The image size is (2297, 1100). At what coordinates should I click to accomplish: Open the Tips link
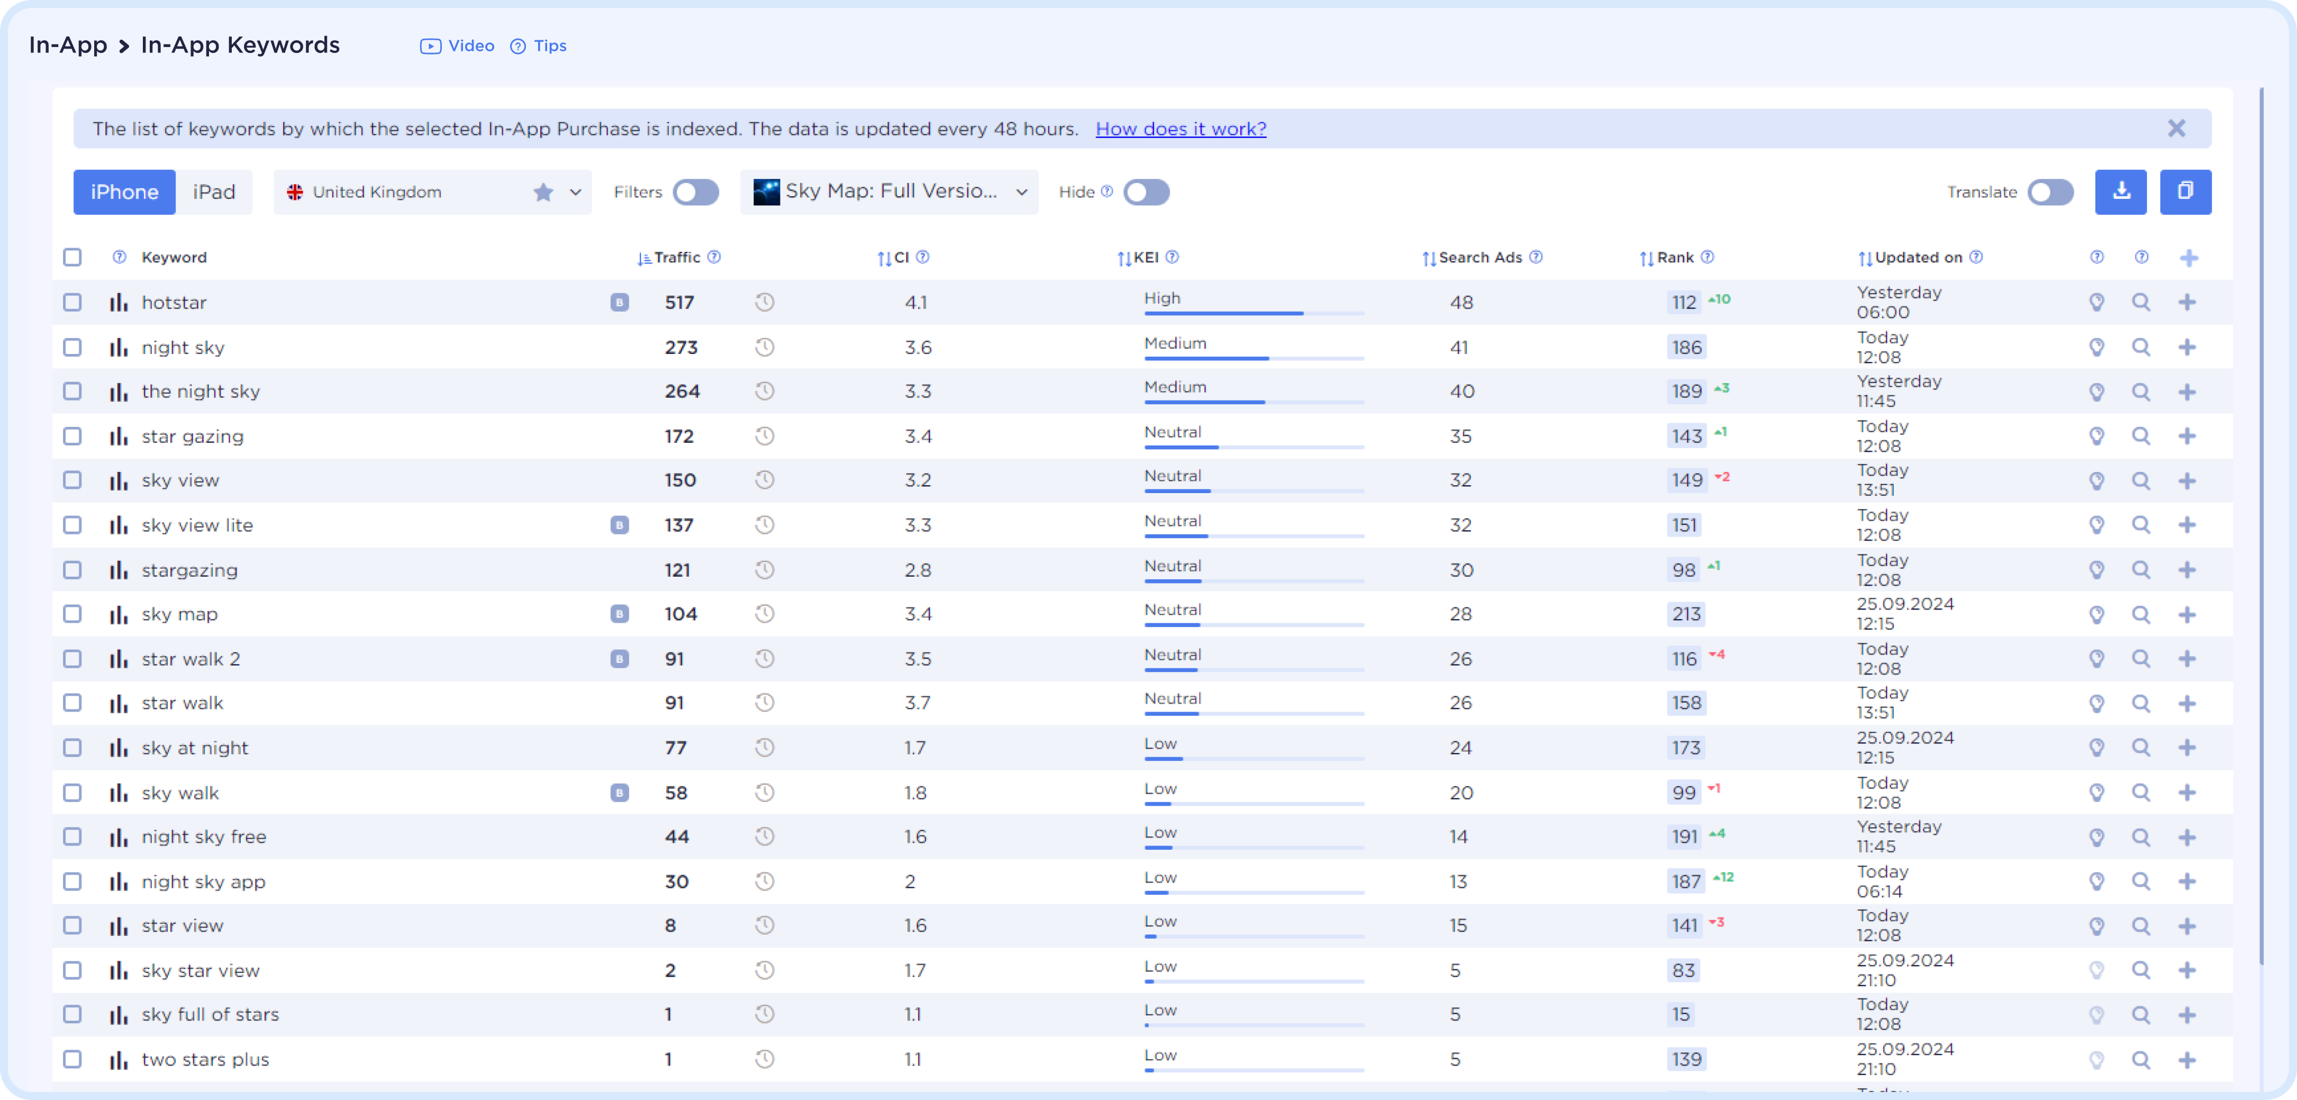point(539,46)
